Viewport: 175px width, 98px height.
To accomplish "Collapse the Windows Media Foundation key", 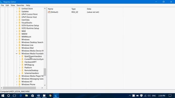I will coord(17,54).
